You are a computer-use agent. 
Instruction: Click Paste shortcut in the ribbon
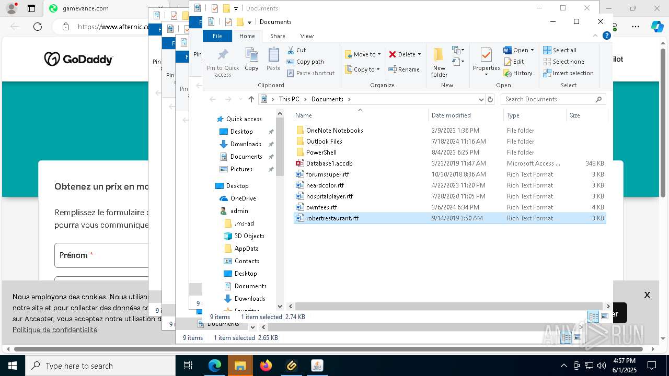[310, 73]
